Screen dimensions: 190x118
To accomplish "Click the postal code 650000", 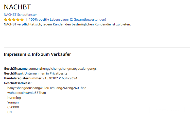I will (x=13, y=107).
